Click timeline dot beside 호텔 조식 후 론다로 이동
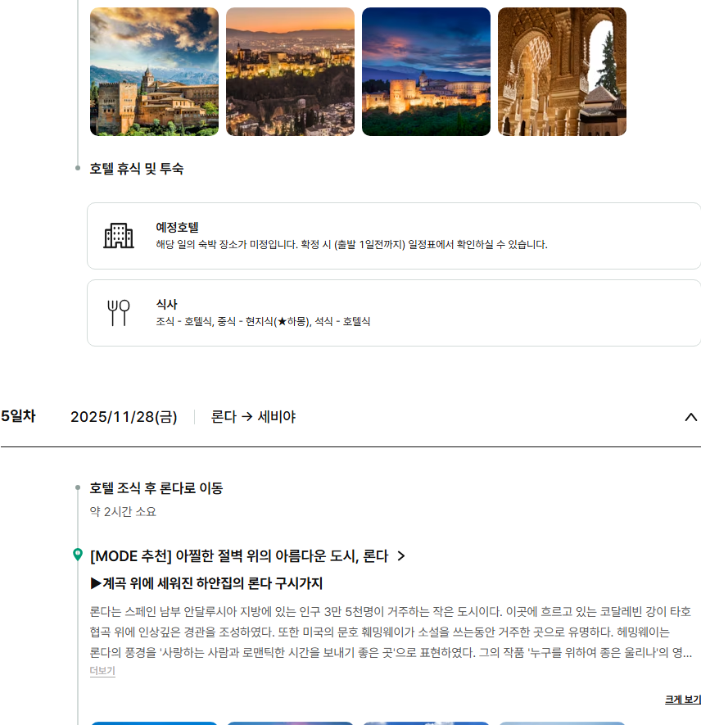701x725 pixels. (x=78, y=487)
